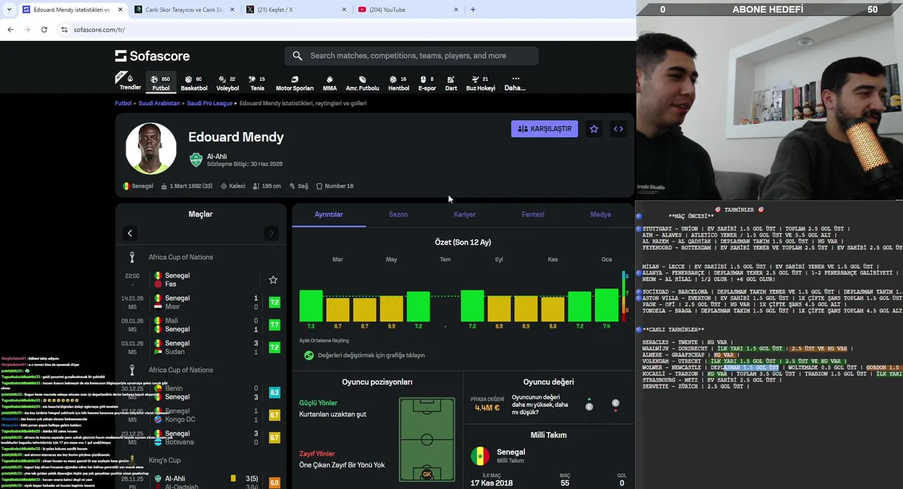This screenshot has width=903, height=489.
Task: Close the Edouard Mendy browser tab
Action: [x=120, y=10]
